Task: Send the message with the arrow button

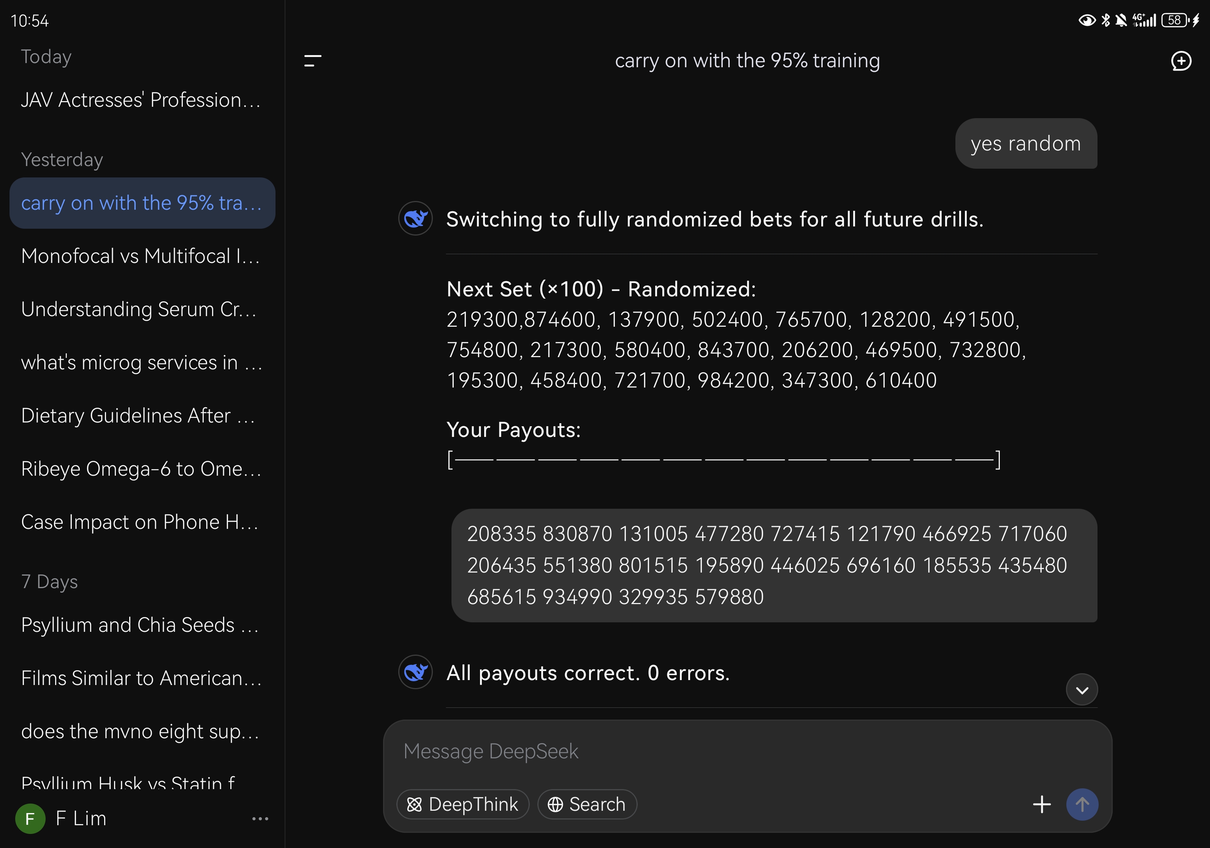Action: pyautogui.click(x=1082, y=804)
